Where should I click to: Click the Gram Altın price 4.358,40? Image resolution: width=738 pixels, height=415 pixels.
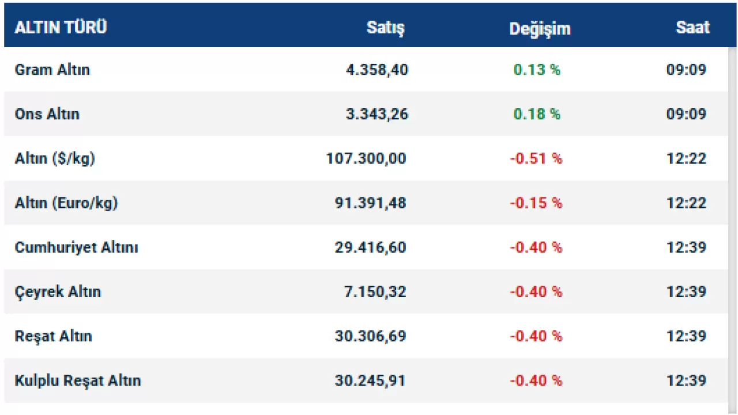click(377, 70)
